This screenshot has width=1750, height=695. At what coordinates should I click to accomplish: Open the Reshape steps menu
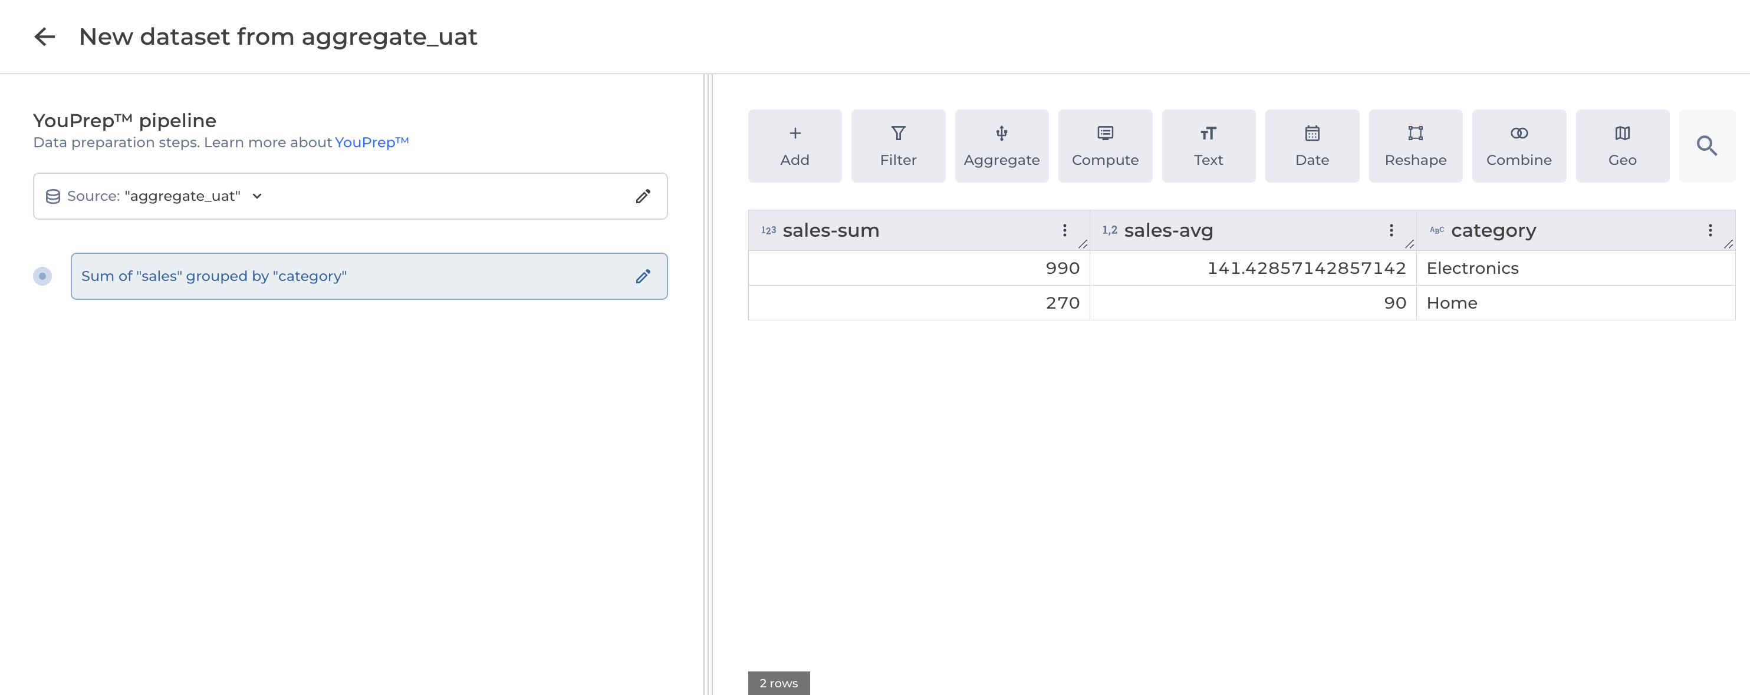(1416, 146)
